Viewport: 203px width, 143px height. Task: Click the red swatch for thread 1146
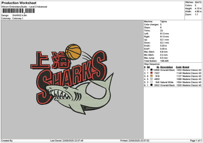[151, 73]
